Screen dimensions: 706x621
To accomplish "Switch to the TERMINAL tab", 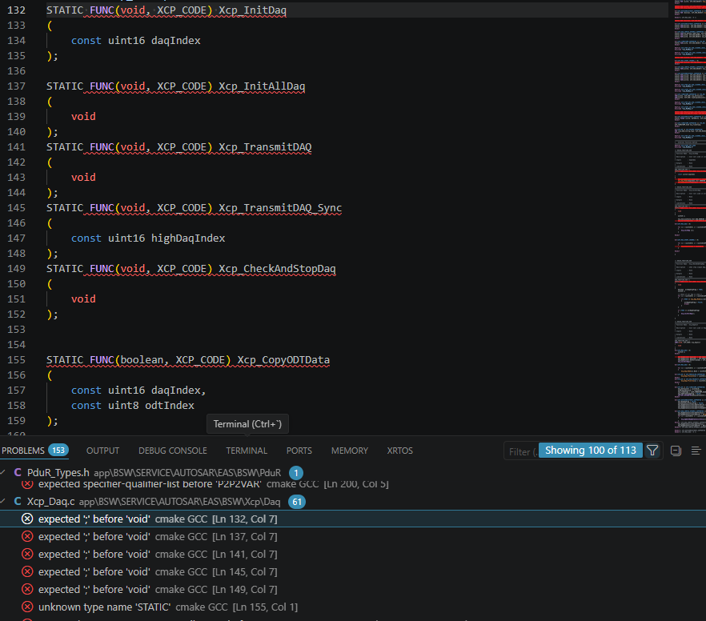I will (247, 451).
